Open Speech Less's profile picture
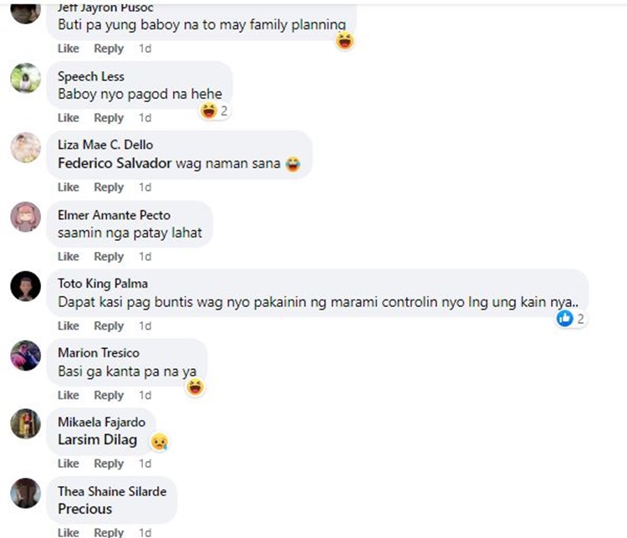 (x=26, y=79)
